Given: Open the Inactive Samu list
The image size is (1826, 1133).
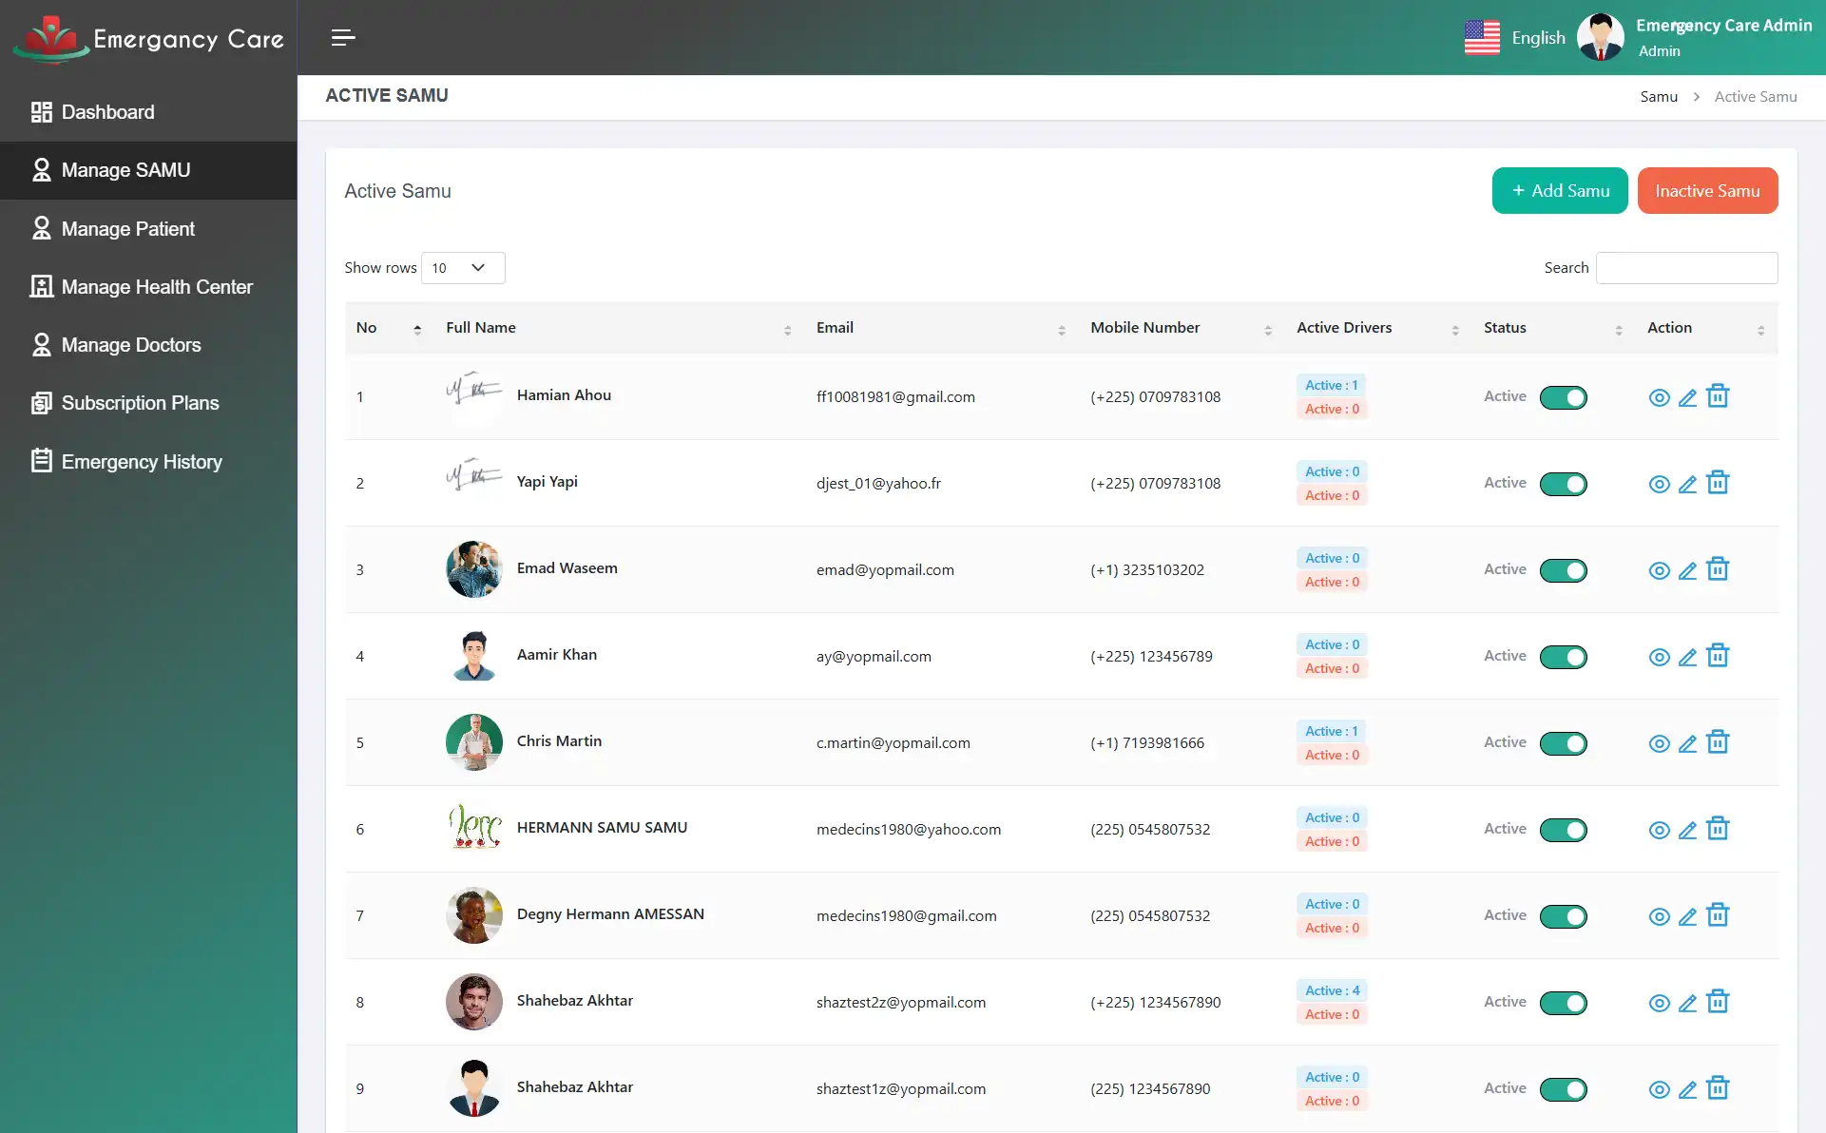Looking at the screenshot, I should coord(1707,190).
